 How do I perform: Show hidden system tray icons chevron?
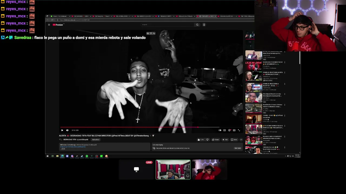(x=285, y=156)
